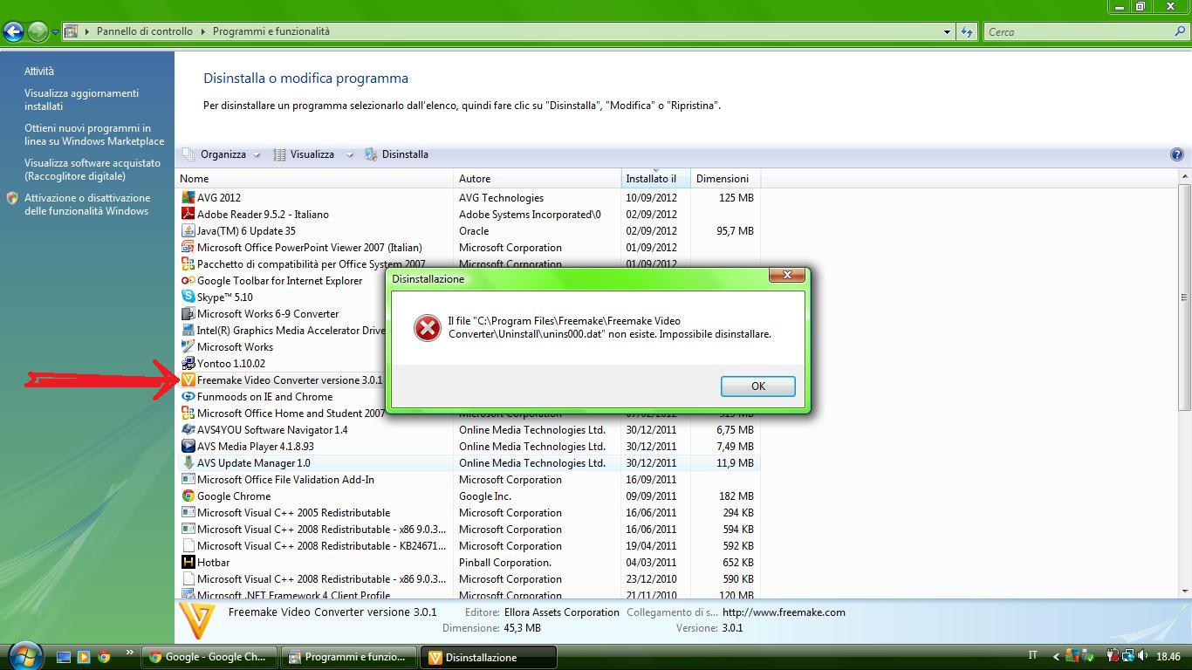This screenshot has height=670, width=1192.
Task: Click the PowerPoint Viewer 2007 icon
Action: click(x=188, y=247)
